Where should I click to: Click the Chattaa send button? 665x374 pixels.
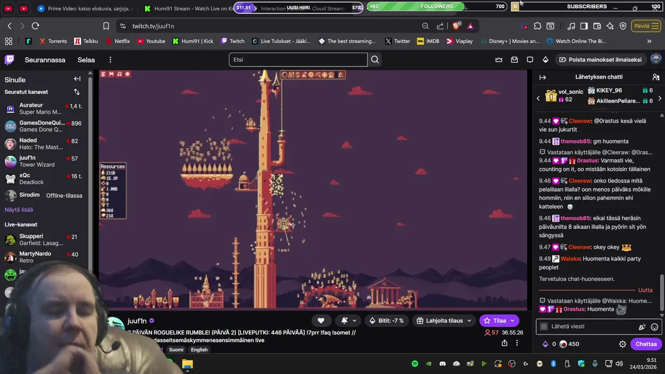[x=646, y=344]
